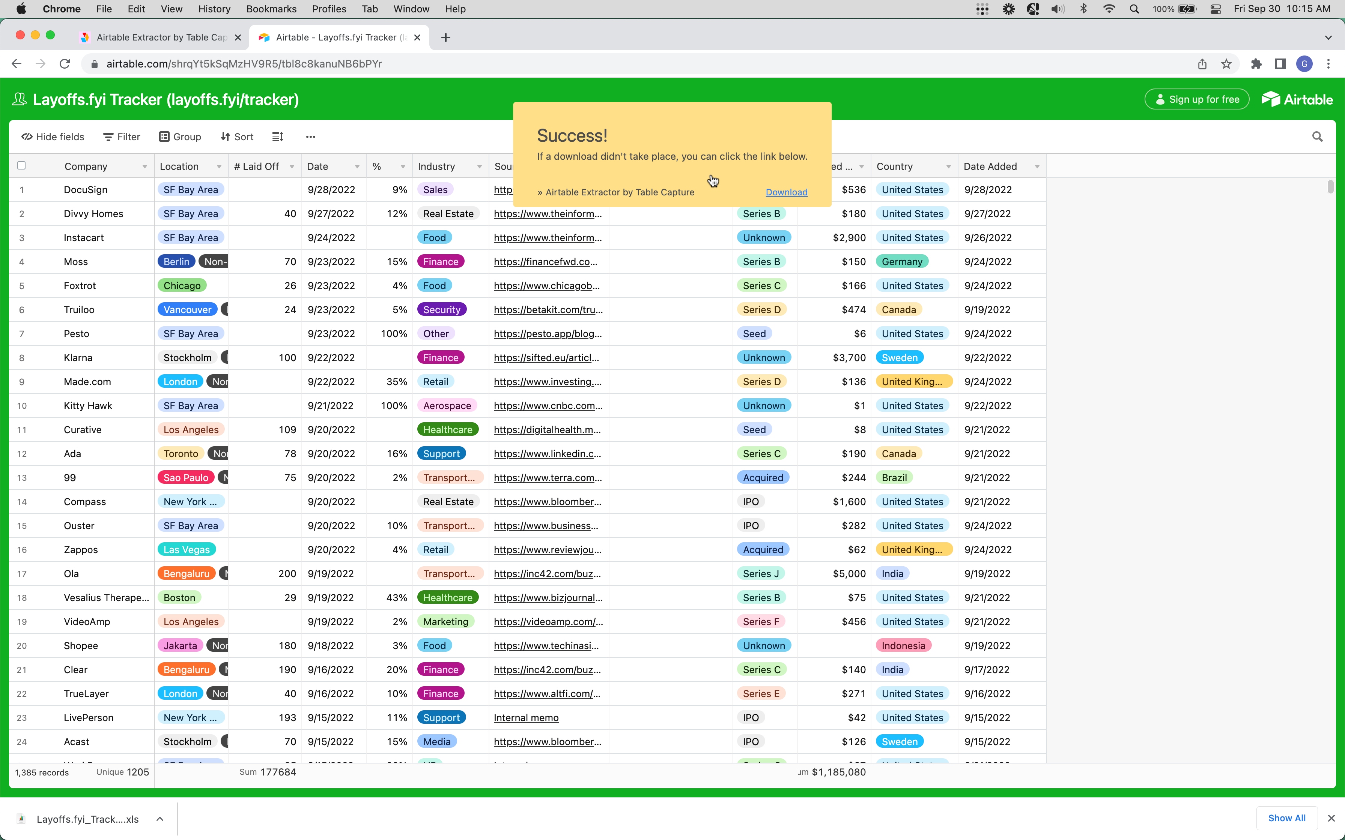The image size is (1345, 840).
Task: Click the address bar URL
Action: coord(244,64)
